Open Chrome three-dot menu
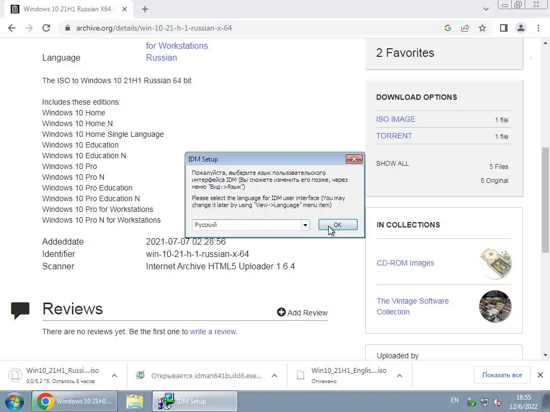The height and width of the screenshot is (412, 550). [538, 28]
